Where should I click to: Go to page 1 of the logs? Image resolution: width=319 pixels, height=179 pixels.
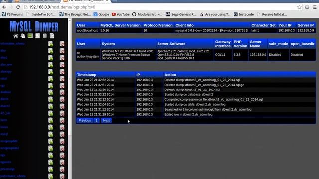point(96,120)
